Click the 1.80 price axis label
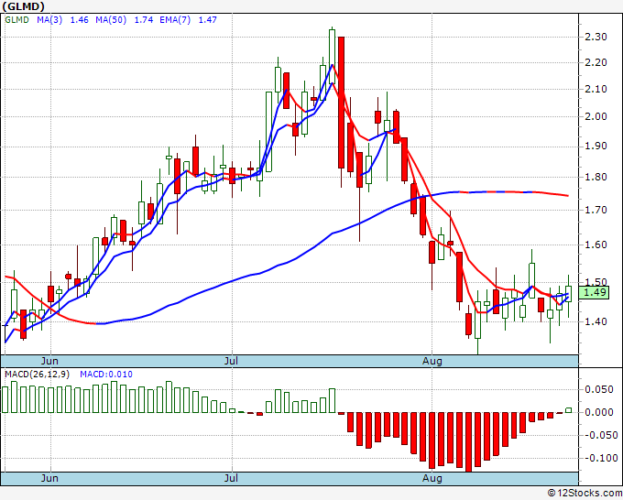The width and height of the screenshot is (623, 500). coord(596,177)
